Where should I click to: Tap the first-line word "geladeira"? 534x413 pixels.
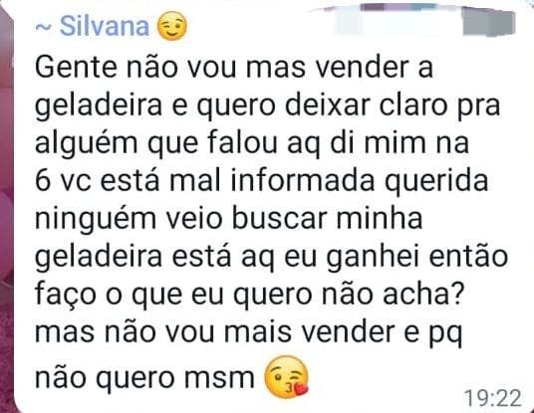pyautogui.click(x=99, y=106)
